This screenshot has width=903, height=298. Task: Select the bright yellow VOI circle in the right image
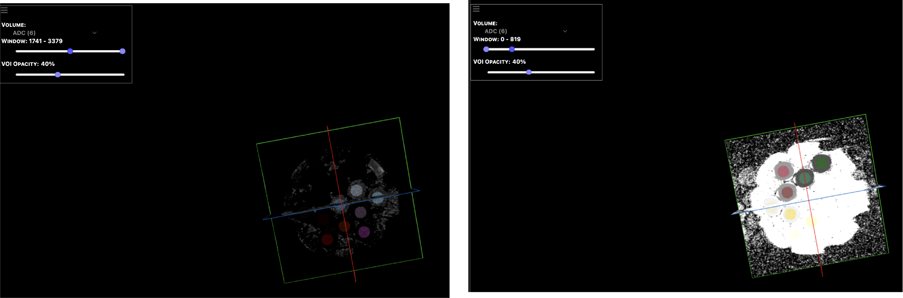click(x=790, y=214)
